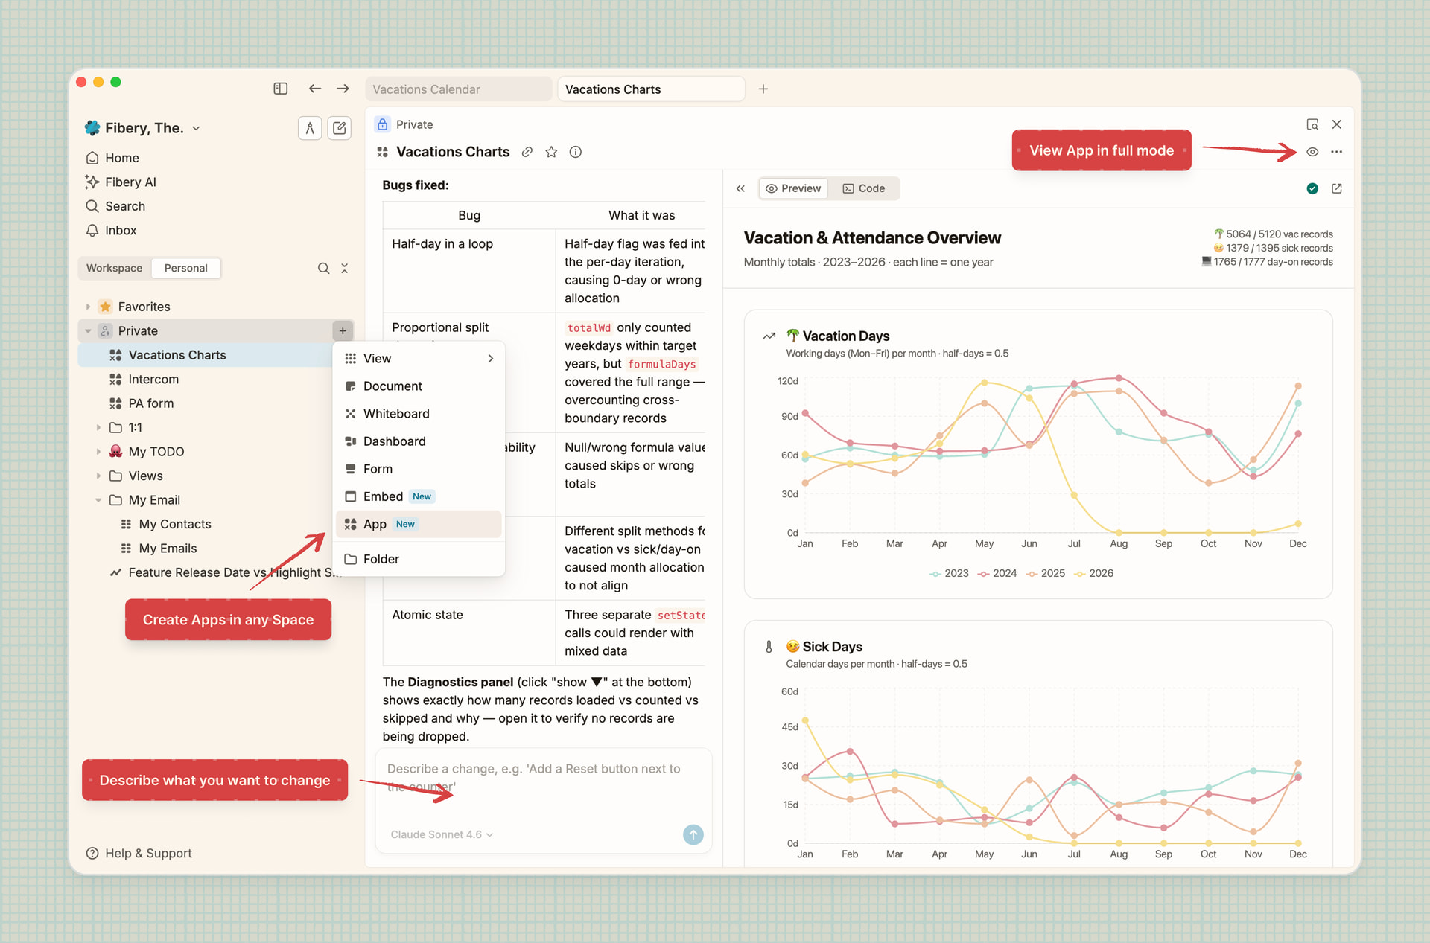The height and width of the screenshot is (943, 1430).
Task: Expand the 1:1 folder
Action: 98,427
